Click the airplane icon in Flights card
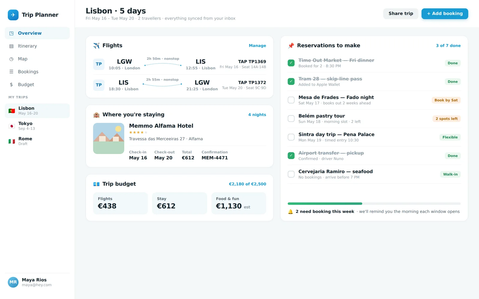The width and height of the screenshot is (479, 299). [x=96, y=45]
